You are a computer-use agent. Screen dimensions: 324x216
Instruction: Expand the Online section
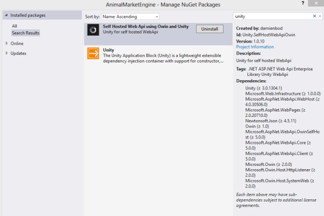pyautogui.click(x=6, y=43)
